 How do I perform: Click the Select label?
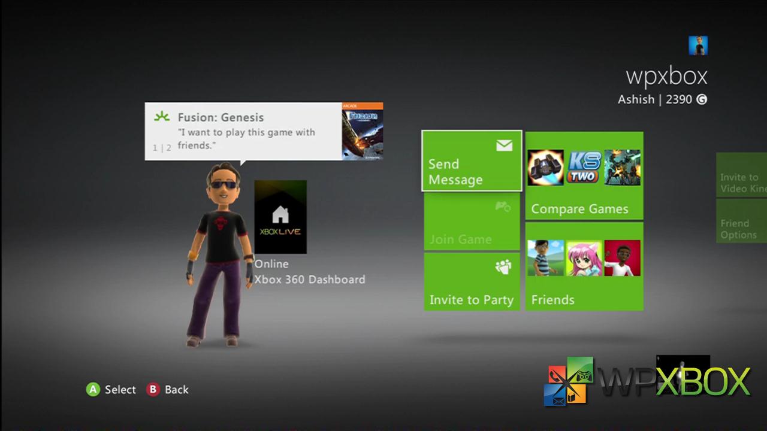pyautogui.click(x=120, y=390)
